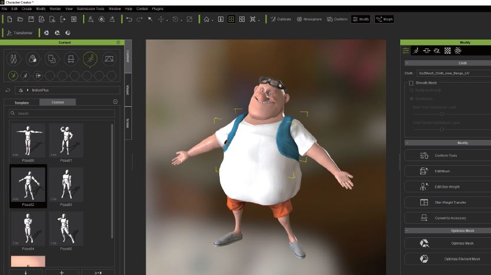This screenshot has height=275, width=491.
Task: Click the Conform Tools button
Action: [446, 155]
